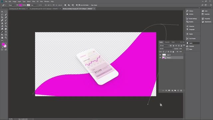Image resolution: width=213 pixels, height=120 pixels.
Task: Toggle type layer filter
Action: tap(176, 46)
